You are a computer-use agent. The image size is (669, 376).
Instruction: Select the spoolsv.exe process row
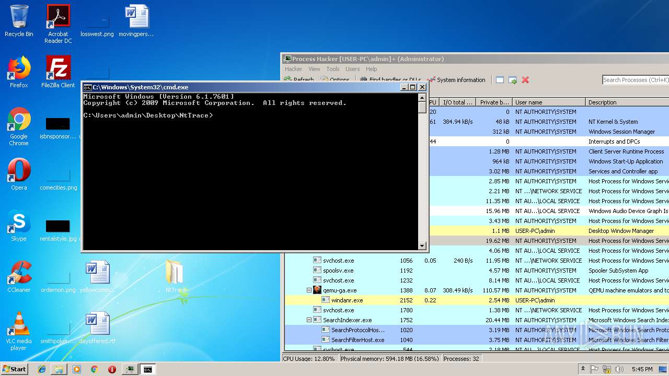click(x=477, y=271)
